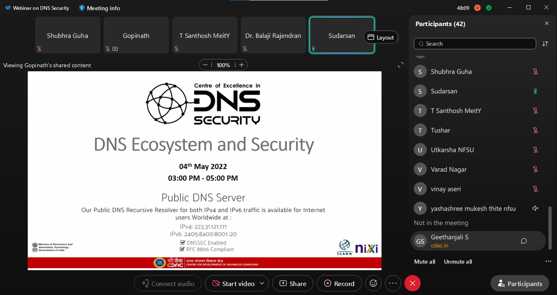Image resolution: width=557 pixels, height=295 pixels.
Task: Open more options ellipsis in meeting controls
Action: click(x=393, y=284)
